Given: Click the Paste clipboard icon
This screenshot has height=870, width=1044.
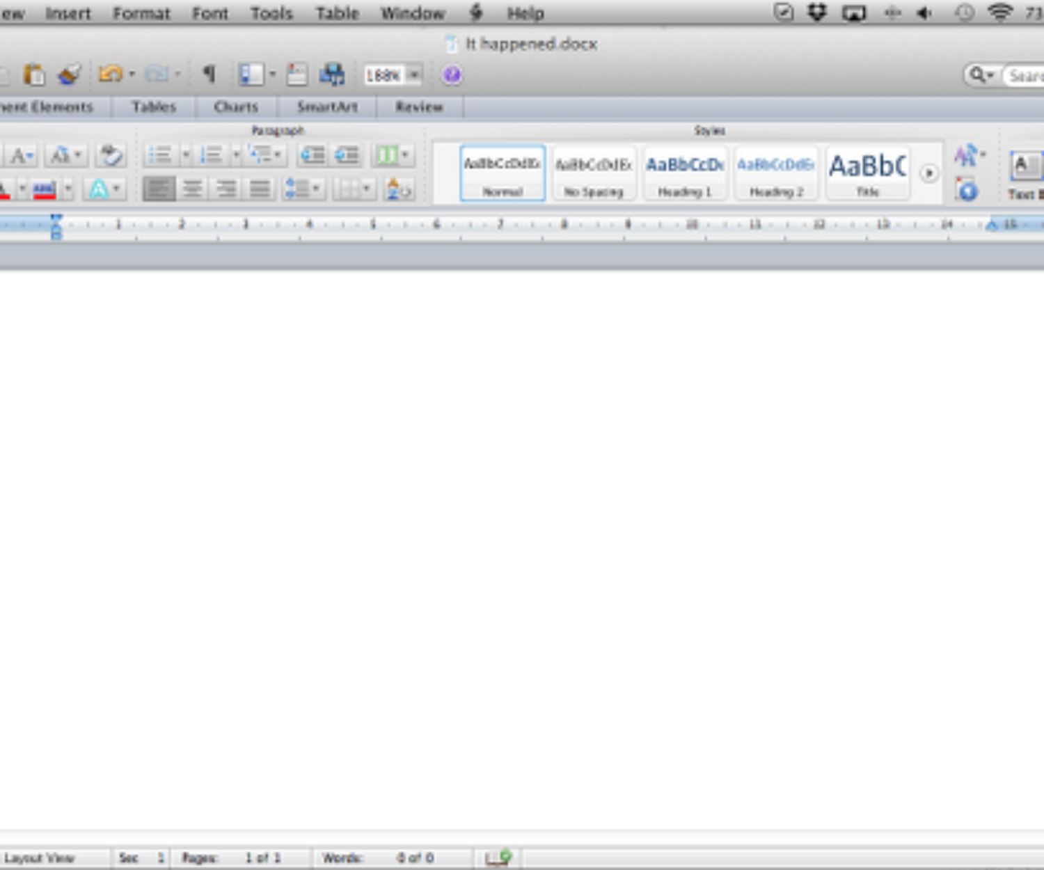Looking at the screenshot, I should (x=33, y=74).
